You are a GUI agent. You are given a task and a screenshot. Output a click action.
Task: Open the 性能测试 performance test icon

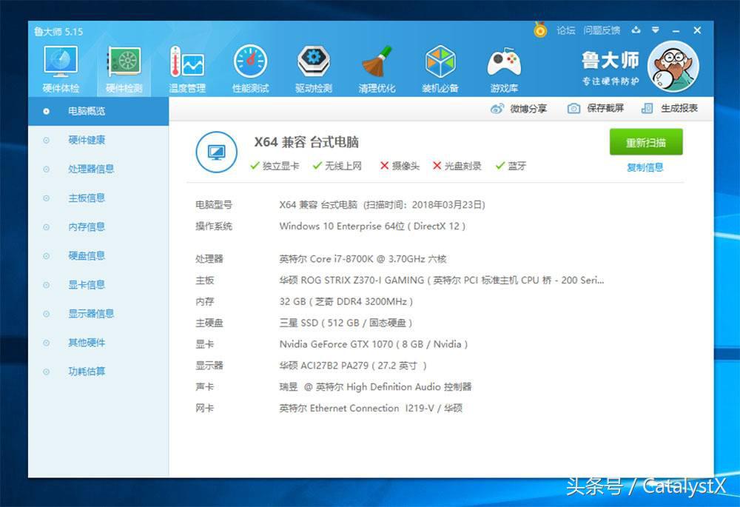tap(251, 63)
